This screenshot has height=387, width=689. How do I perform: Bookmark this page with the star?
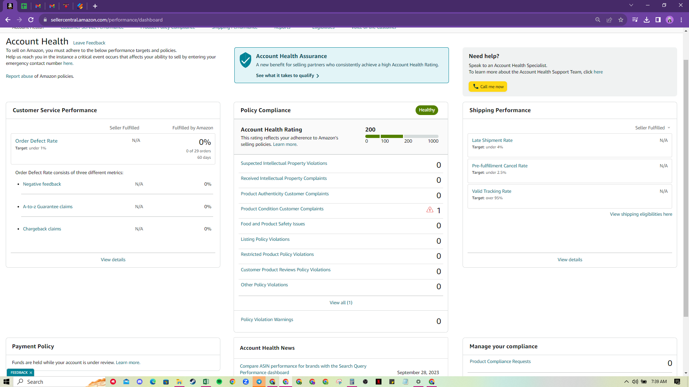pos(621,20)
